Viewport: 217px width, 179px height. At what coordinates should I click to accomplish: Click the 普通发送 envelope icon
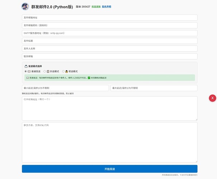point(29,71)
